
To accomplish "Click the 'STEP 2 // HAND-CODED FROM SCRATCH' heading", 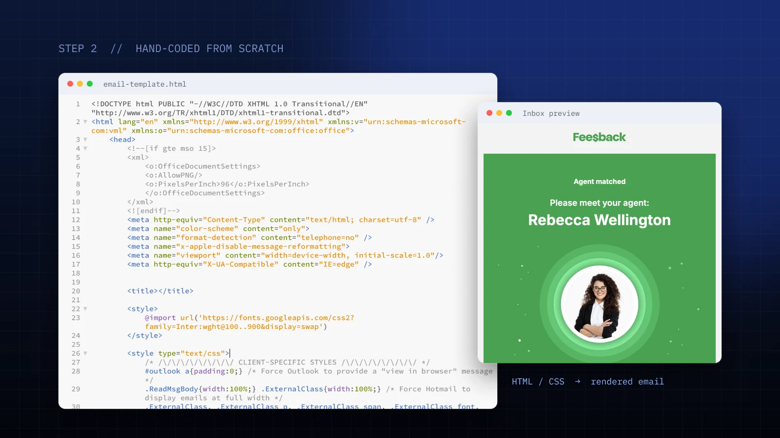I will [171, 49].
